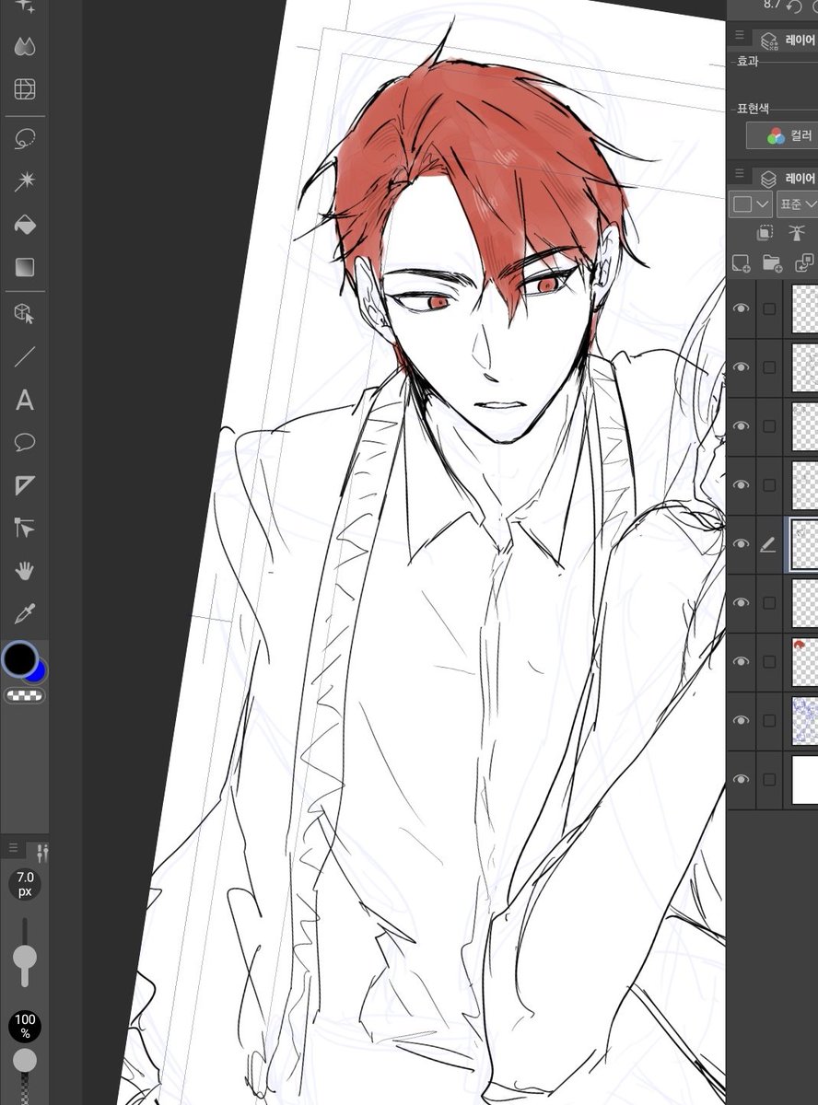Select the Gradient tool

(25, 267)
